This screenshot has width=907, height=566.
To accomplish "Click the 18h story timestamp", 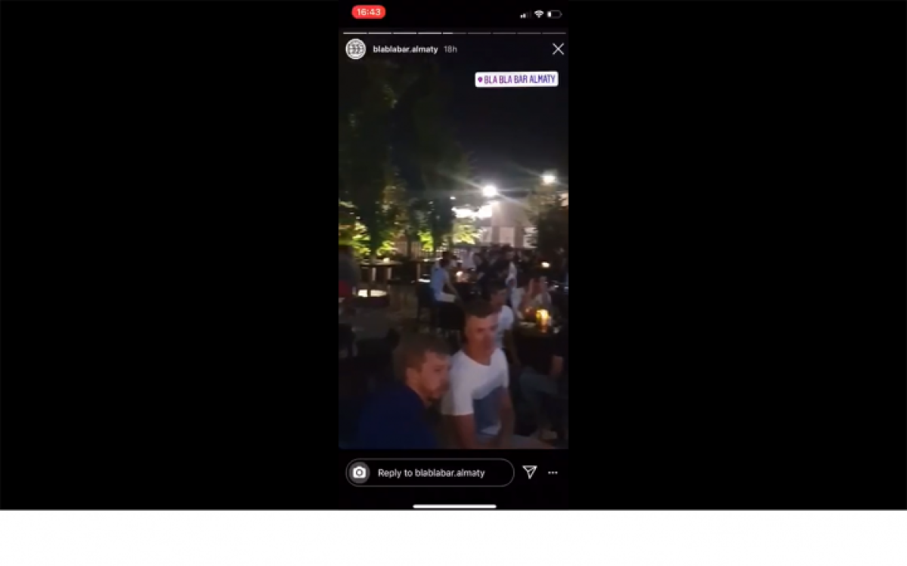I will (450, 49).
